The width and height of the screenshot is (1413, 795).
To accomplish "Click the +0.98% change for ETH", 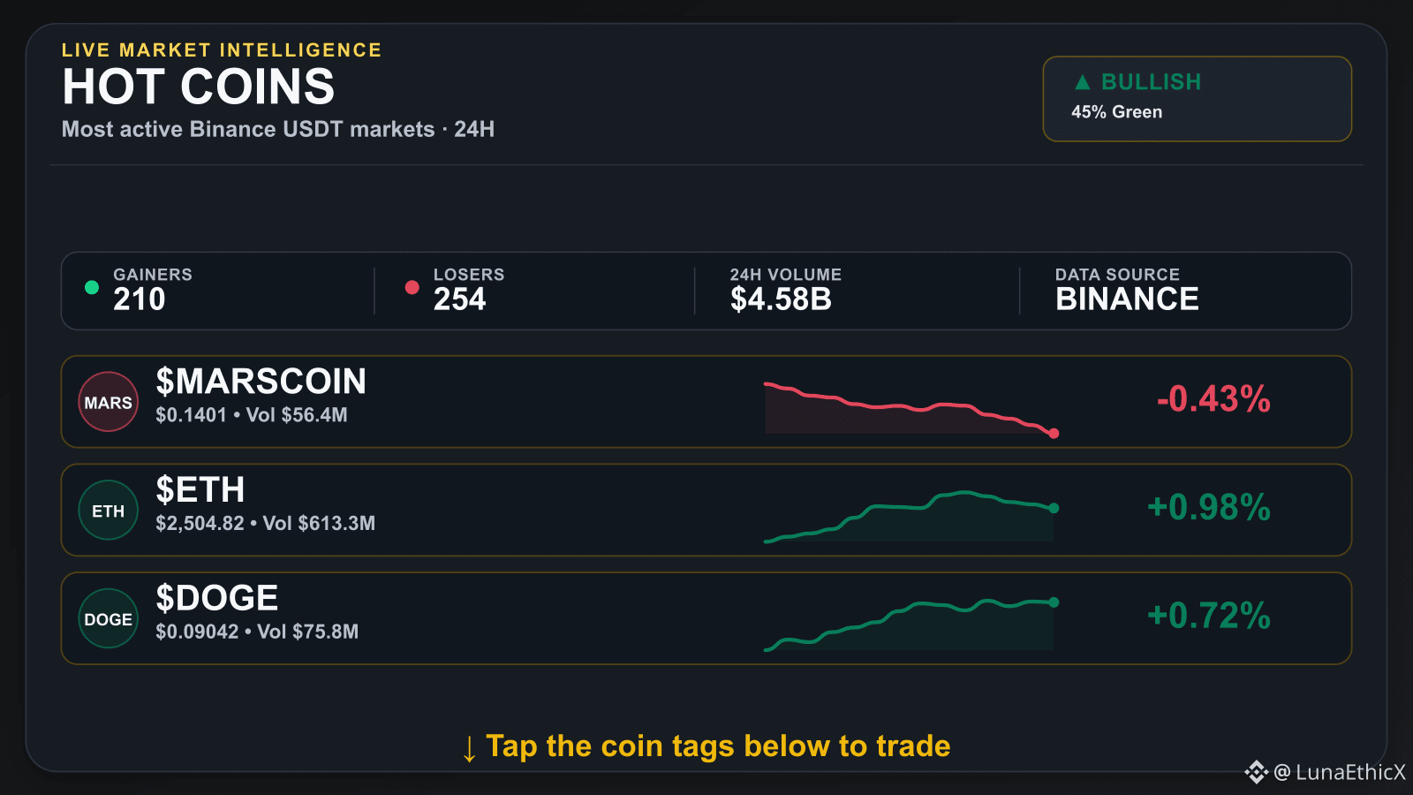I will pos(1209,508).
